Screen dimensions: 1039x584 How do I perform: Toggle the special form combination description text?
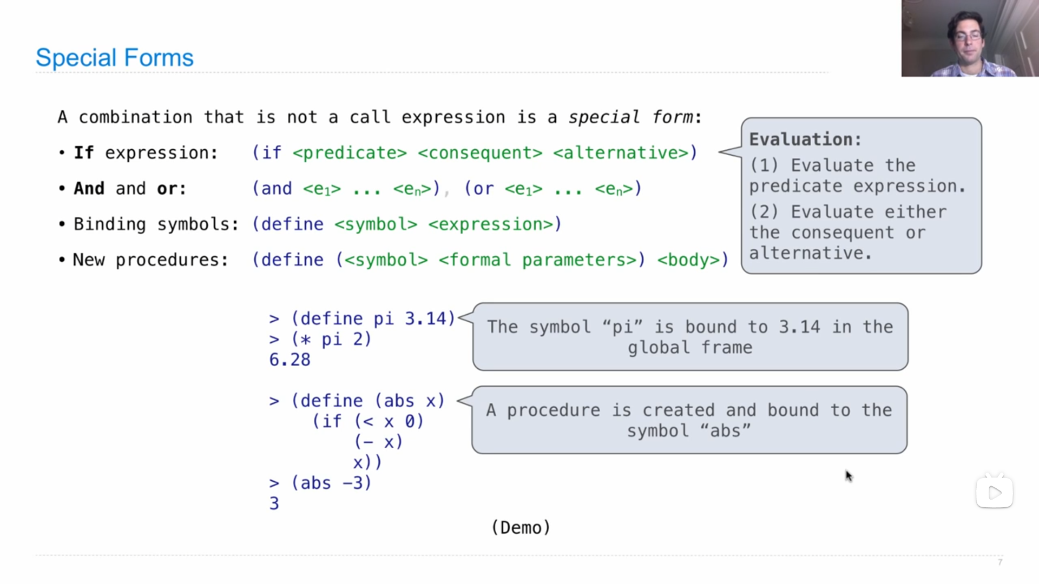click(378, 117)
